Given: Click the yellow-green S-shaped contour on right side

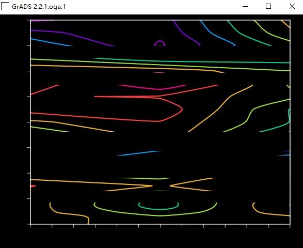Looking at the screenshot, I should coord(257,115).
